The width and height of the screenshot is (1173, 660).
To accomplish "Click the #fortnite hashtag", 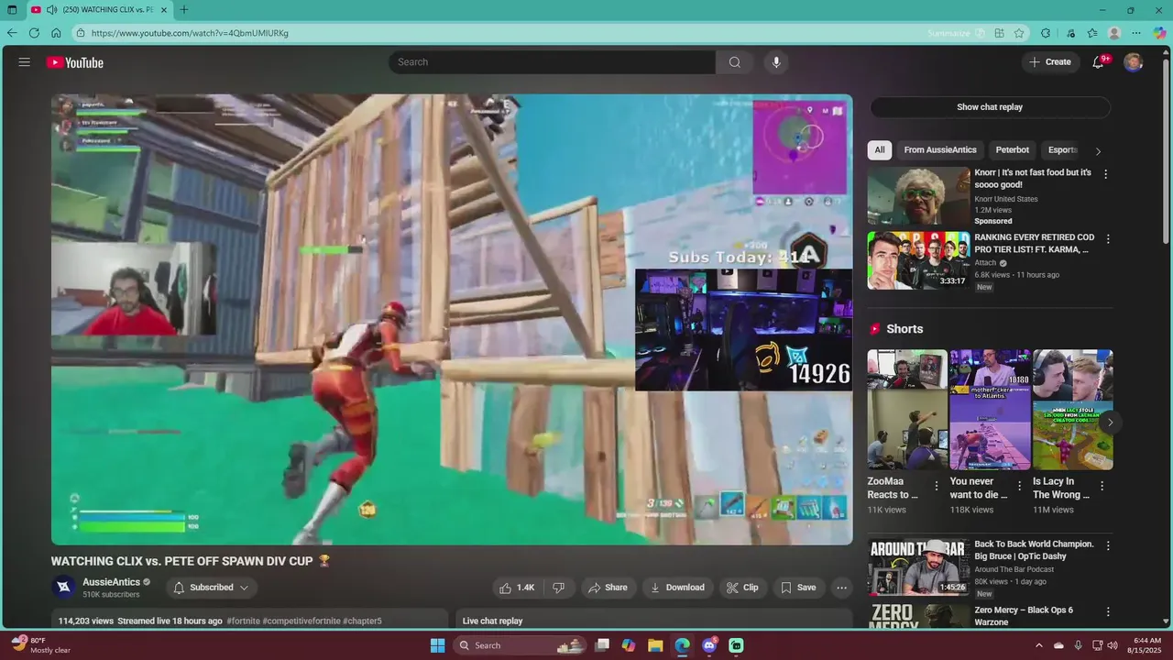I will [243, 621].
